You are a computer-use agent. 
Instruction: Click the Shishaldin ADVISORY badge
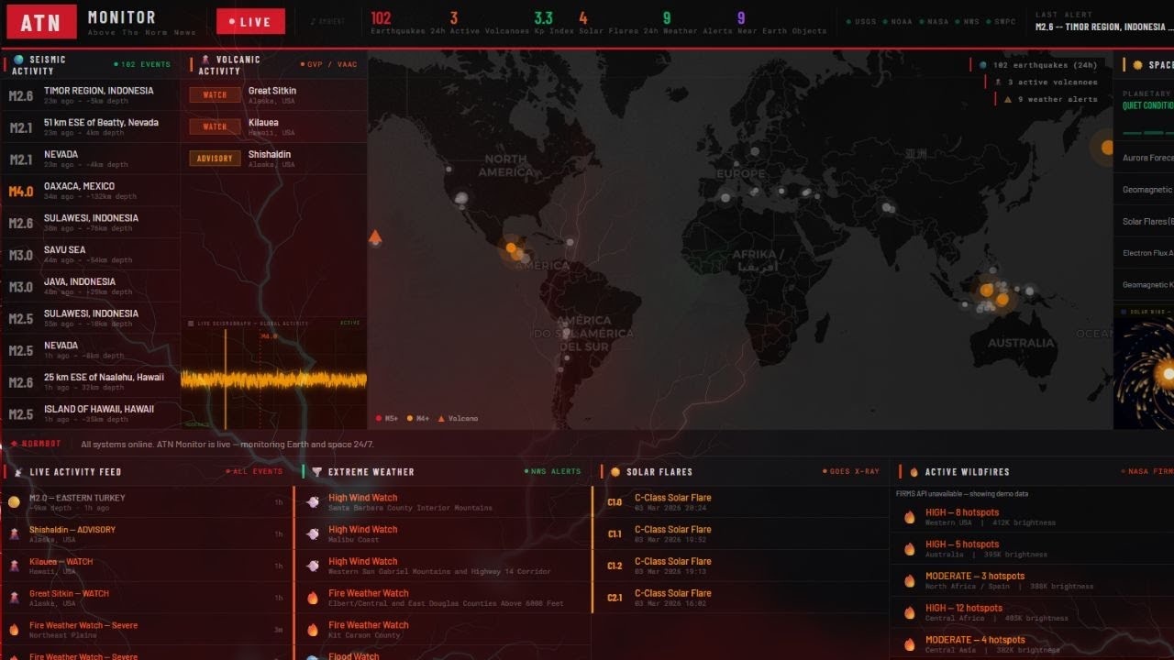[x=215, y=159]
